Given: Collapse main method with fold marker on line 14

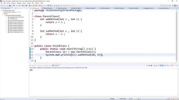Looking at the screenshot, I should (x=34, y=49).
